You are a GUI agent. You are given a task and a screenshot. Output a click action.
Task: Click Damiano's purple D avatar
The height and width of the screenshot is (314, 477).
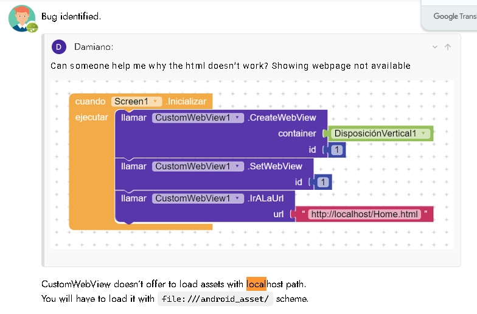(58, 47)
